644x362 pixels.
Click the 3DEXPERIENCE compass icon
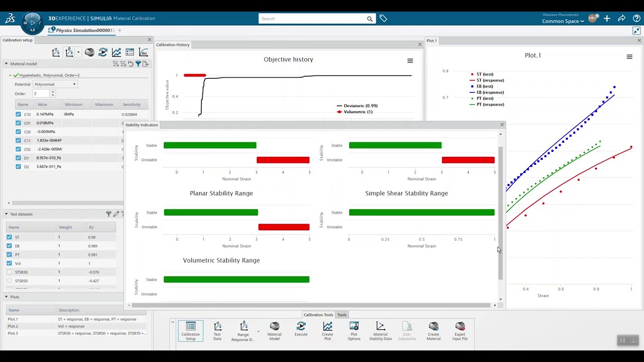[x=33, y=23]
